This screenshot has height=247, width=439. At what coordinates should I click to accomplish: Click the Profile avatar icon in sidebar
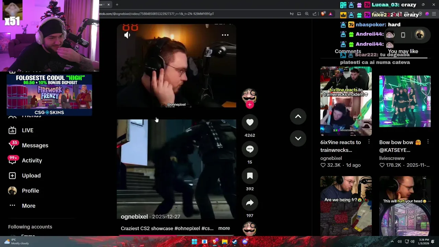[12, 191]
